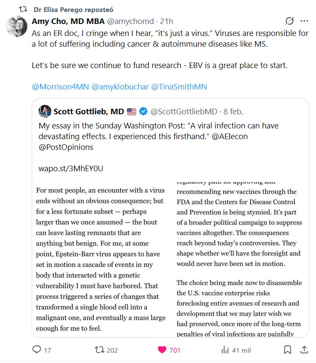Click Scott Gottlieb's small avatar
The image size is (316, 363).
pos(45,111)
